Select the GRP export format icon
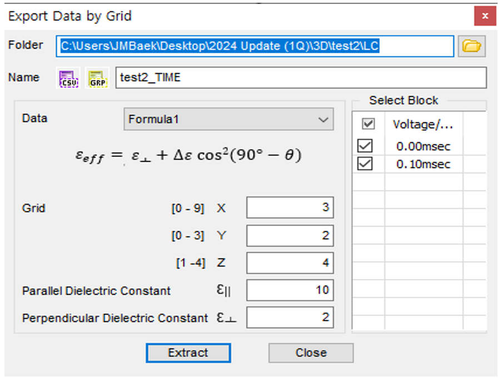502x381 pixels. click(97, 78)
